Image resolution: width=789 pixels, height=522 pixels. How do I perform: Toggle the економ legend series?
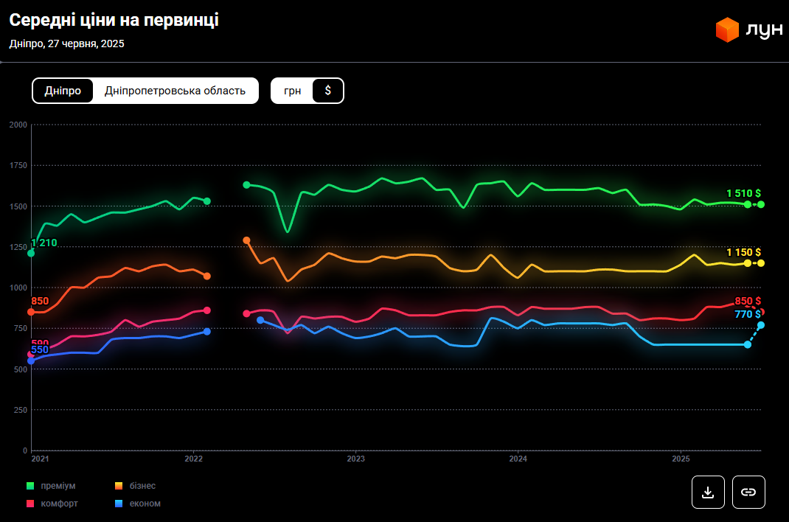(146, 504)
